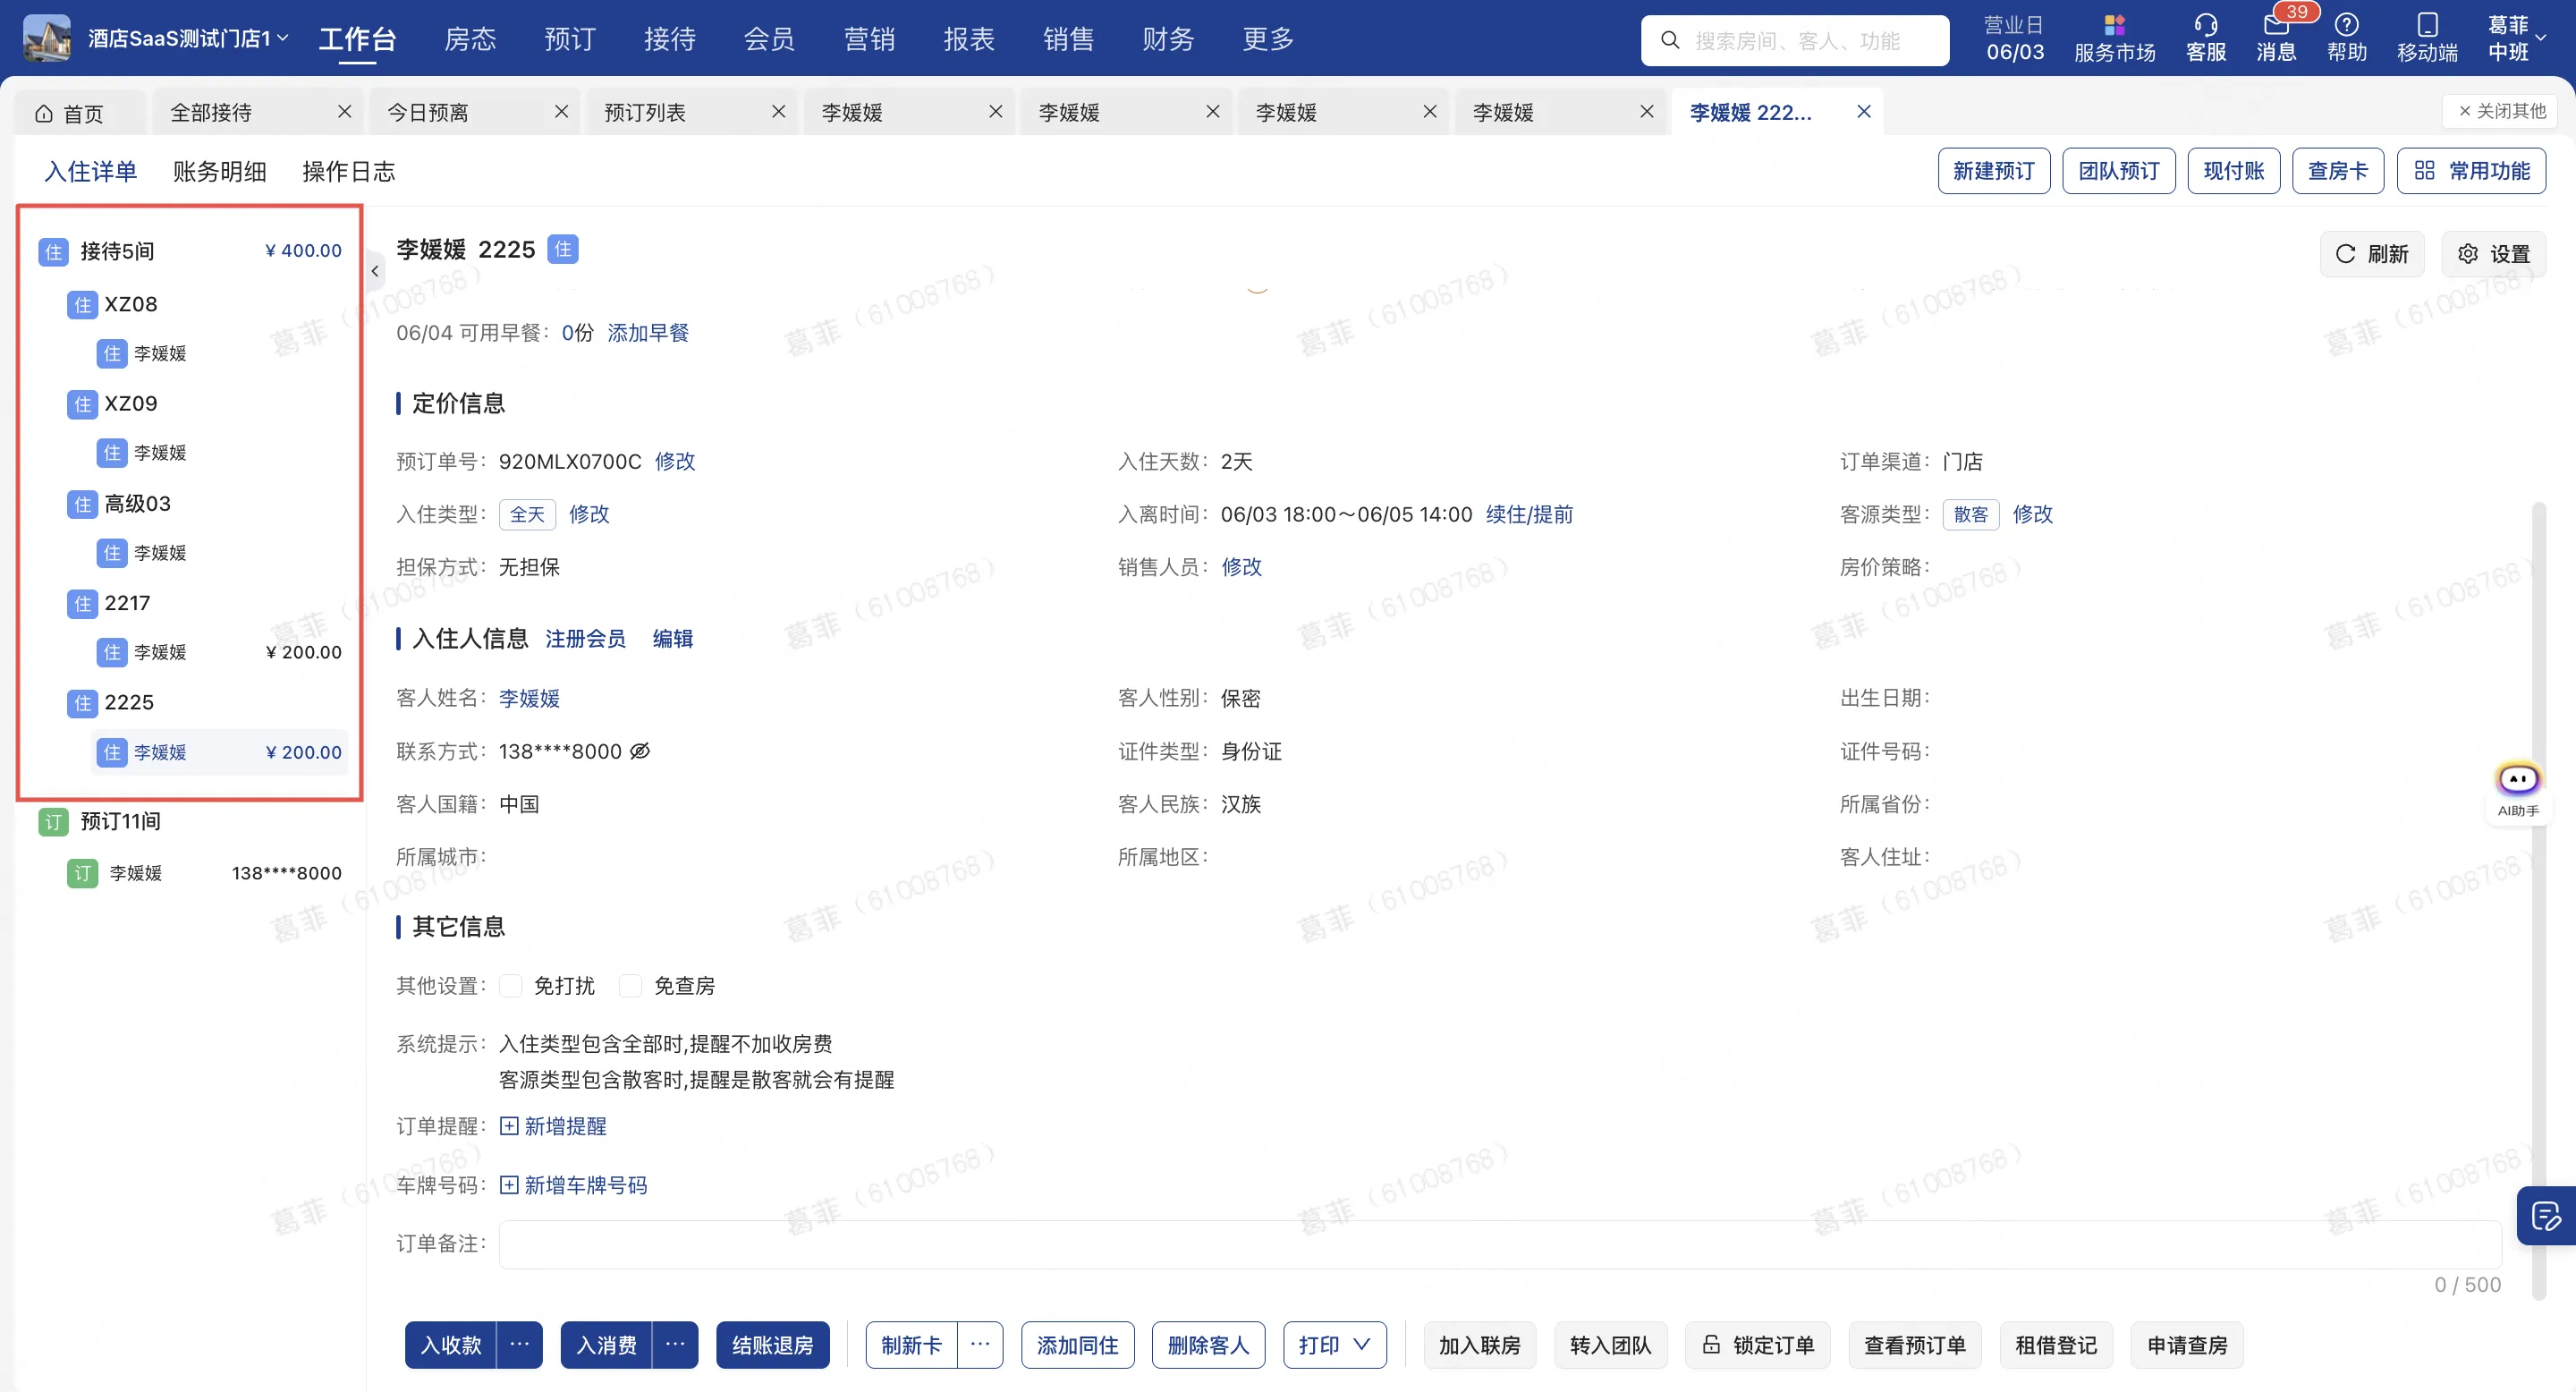The width and height of the screenshot is (2576, 1392).
Task: Click the 查房卡 button
Action: pyautogui.click(x=2337, y=171)
